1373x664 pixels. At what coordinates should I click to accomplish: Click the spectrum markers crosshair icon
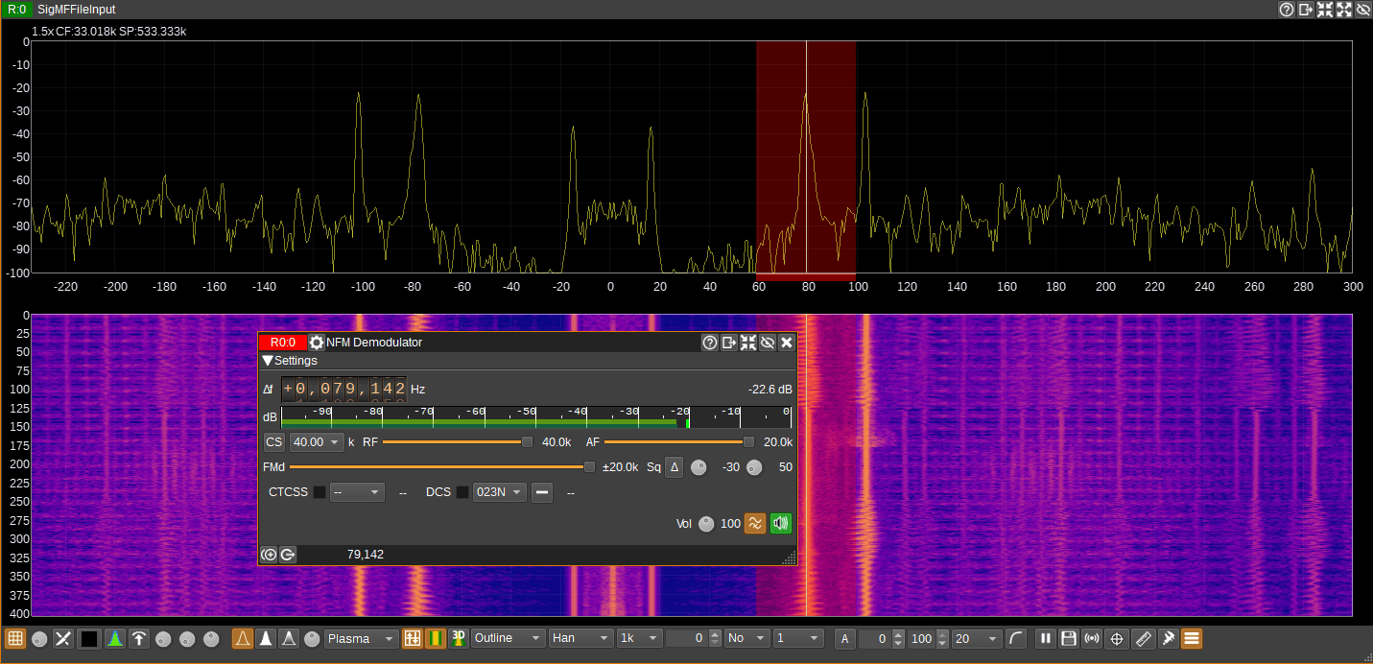click(1116, 639)
